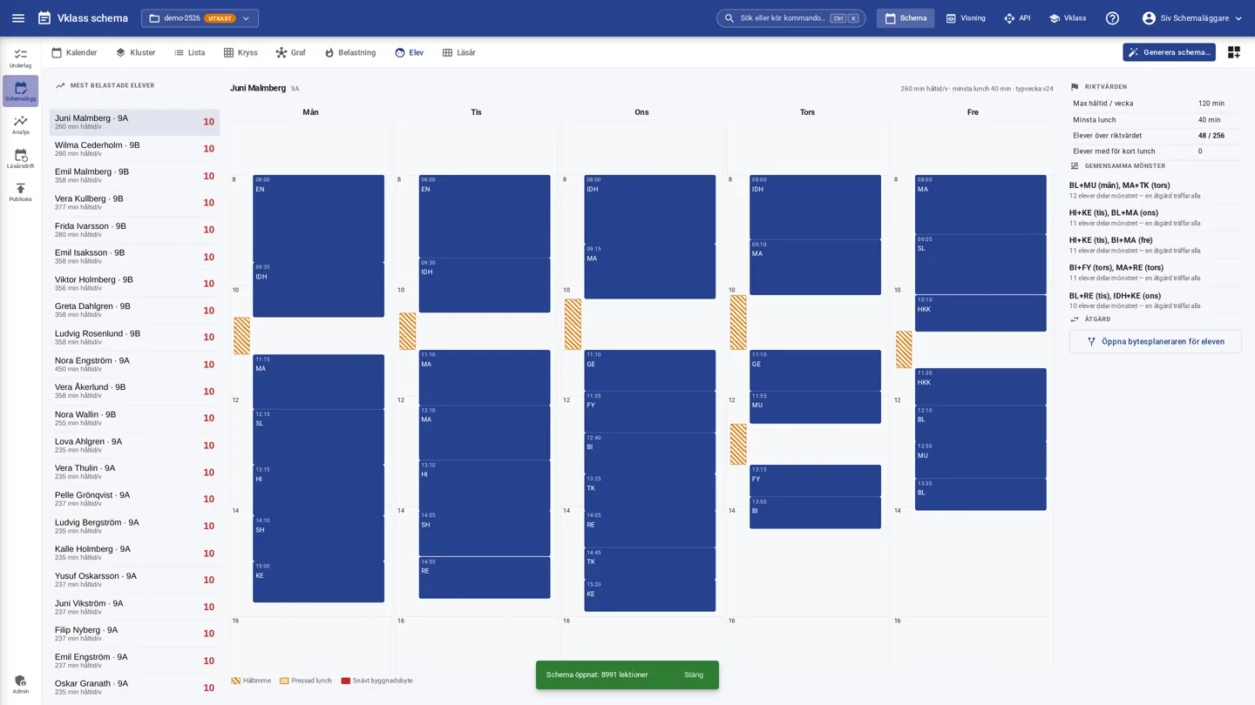Switch to the Kryss tab
1255x705 pixels.
[x=241, y=52]
